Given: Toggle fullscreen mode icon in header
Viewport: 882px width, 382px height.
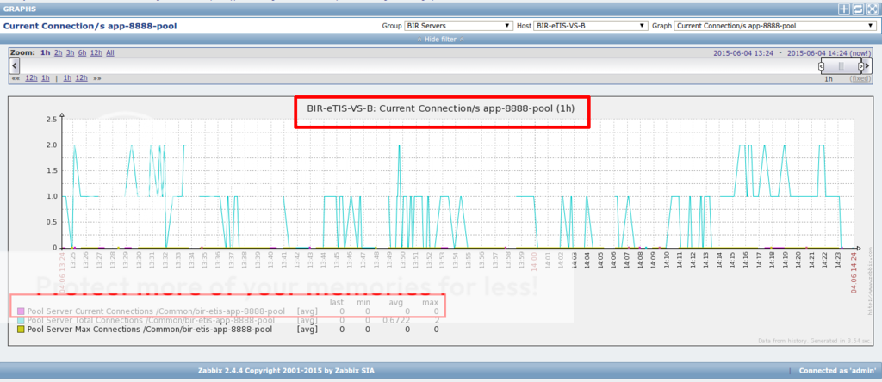Looking at the screenshot, I should 872,9.
